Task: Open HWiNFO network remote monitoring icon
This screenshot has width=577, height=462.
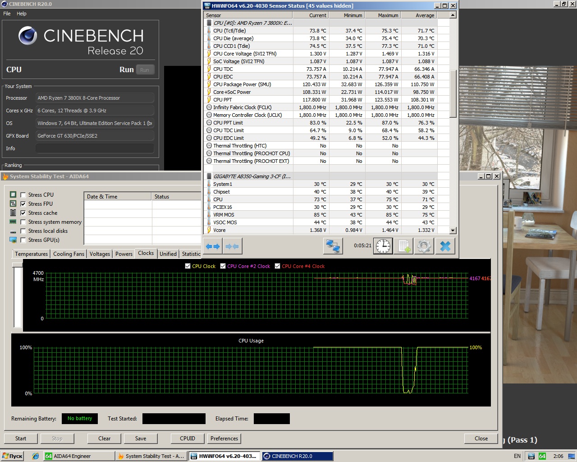Action: (333, 246)
